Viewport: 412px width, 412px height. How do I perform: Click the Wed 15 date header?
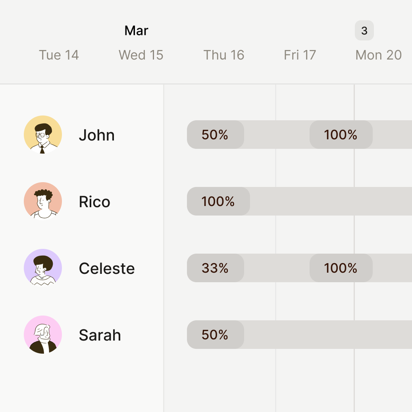click(141, 55)
